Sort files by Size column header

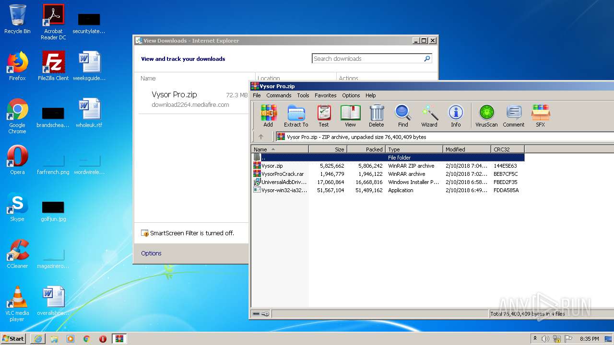(x=328, y=149)
